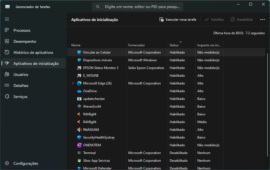Click the Desabilitar button
Screen dimensions: 270x170
(242, 20)
